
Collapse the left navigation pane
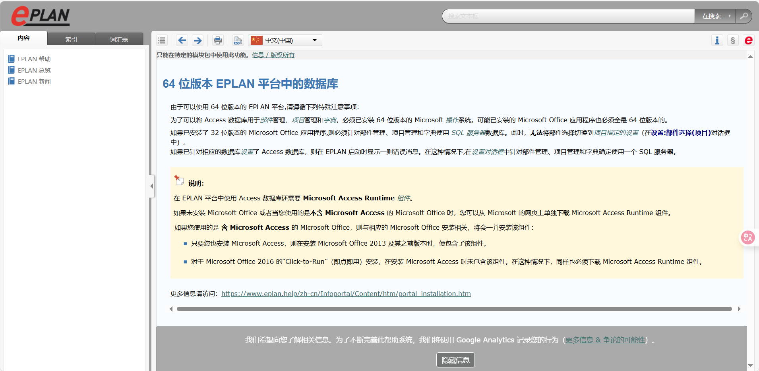pyautogui.click(x=151, y=186)
